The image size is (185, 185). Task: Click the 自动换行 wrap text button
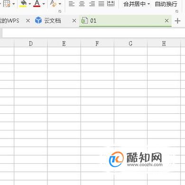[x=166, y=4]
